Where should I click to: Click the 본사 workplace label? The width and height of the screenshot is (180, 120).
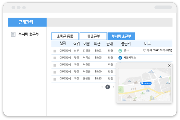pos(126,51)
